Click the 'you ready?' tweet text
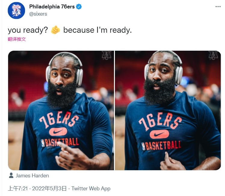Image resolution: width=225 pixels, height=196 pixels. (28, 30)
